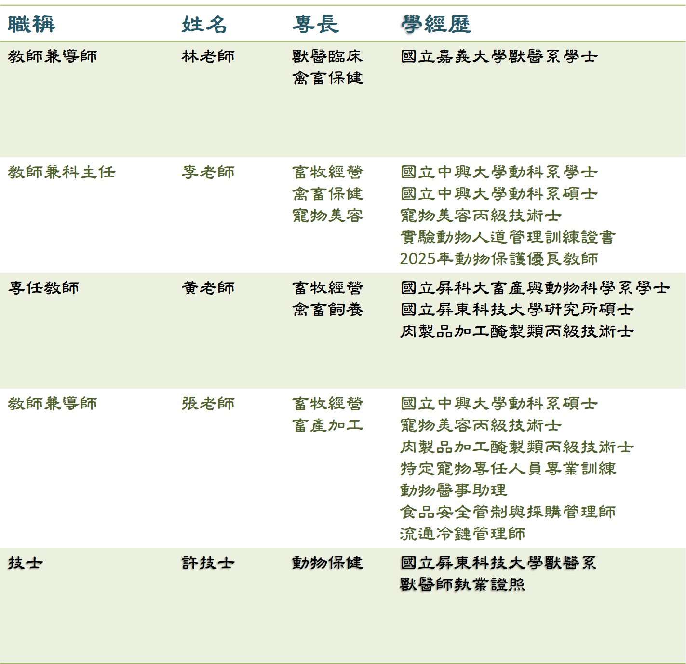This screenshot has width=686, height=664.
Task: Click the '姓名' column header
Action: 204,24
